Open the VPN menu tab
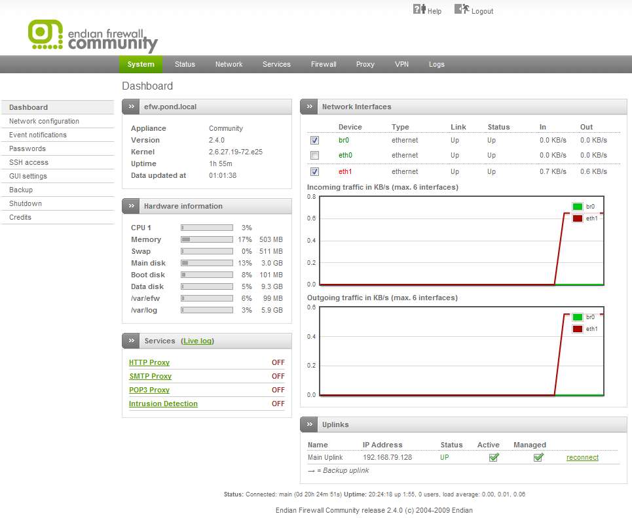This screenshot has width=632, height=518. pos(401,64)
